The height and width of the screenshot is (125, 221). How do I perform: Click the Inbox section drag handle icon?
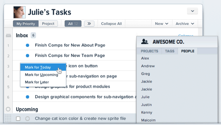pos(8,36)
